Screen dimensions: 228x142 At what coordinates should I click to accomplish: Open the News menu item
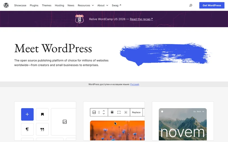coord(71,5)
